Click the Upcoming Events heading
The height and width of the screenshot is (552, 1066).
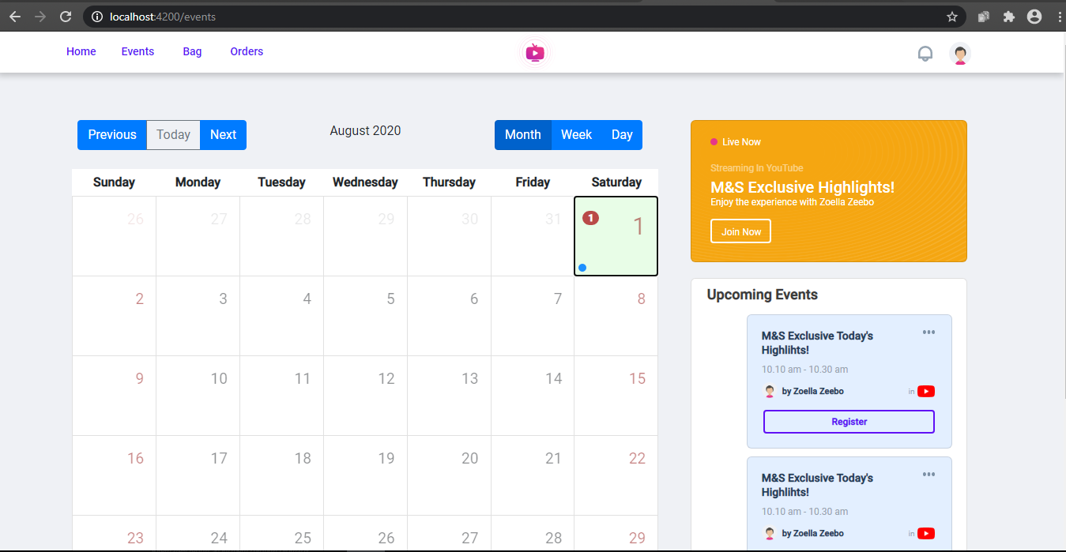(763, 295)
